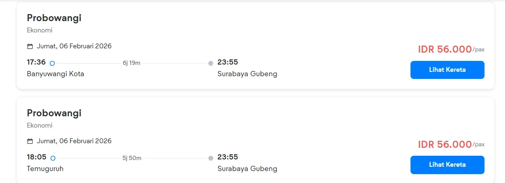Click the 5j 50m duration label on the route line

[x=132, y=158]
